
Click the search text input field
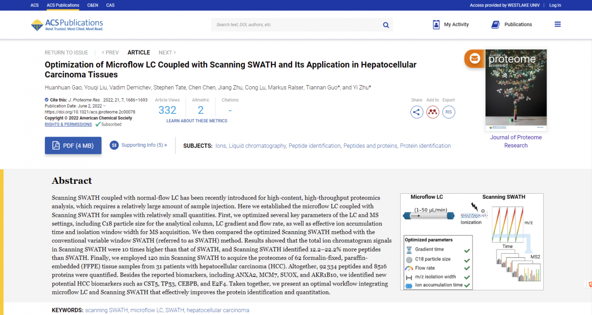[296, 25]
